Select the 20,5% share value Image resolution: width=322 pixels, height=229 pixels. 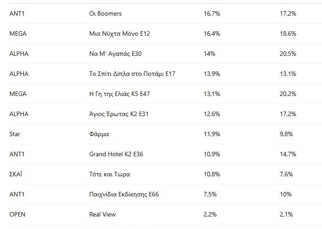pyautogui.click(x=288, y=54)
